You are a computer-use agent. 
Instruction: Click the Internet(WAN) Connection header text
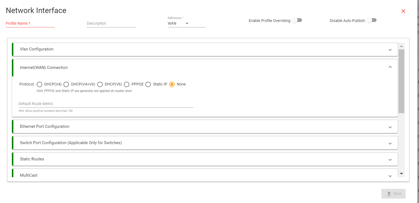44,68
